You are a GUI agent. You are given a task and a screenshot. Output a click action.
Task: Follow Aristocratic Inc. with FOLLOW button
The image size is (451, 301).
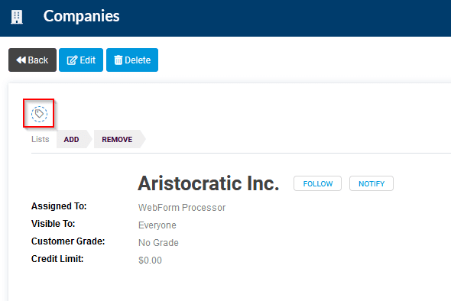[317, 183]
